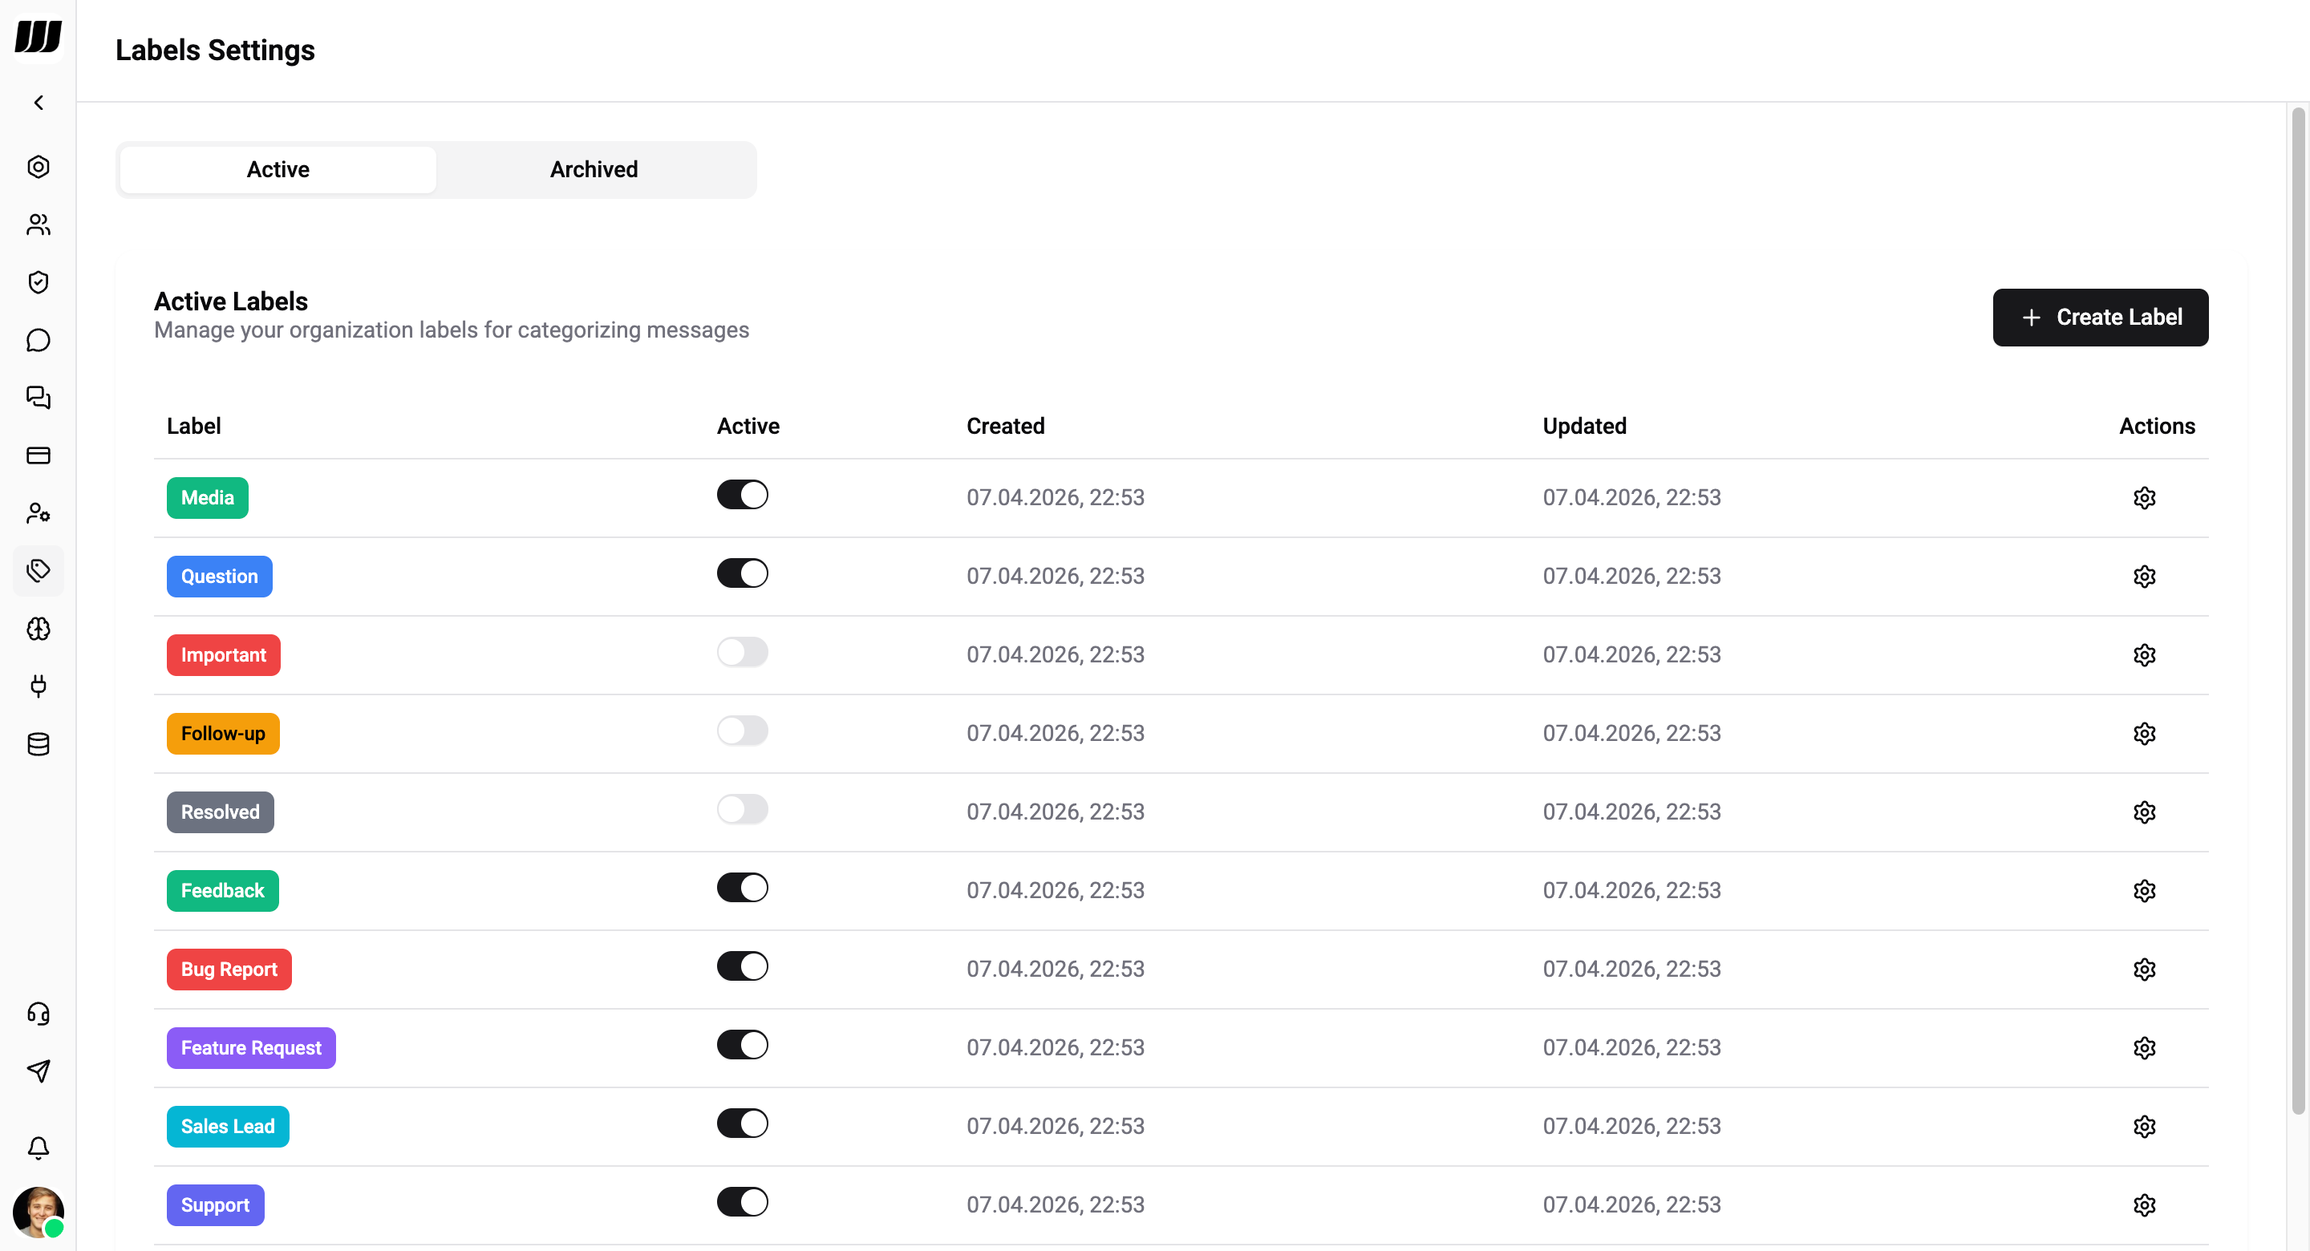2310x1251 pixels.
Task: Open the user profile avatar
Action: tap(38, 1211)
